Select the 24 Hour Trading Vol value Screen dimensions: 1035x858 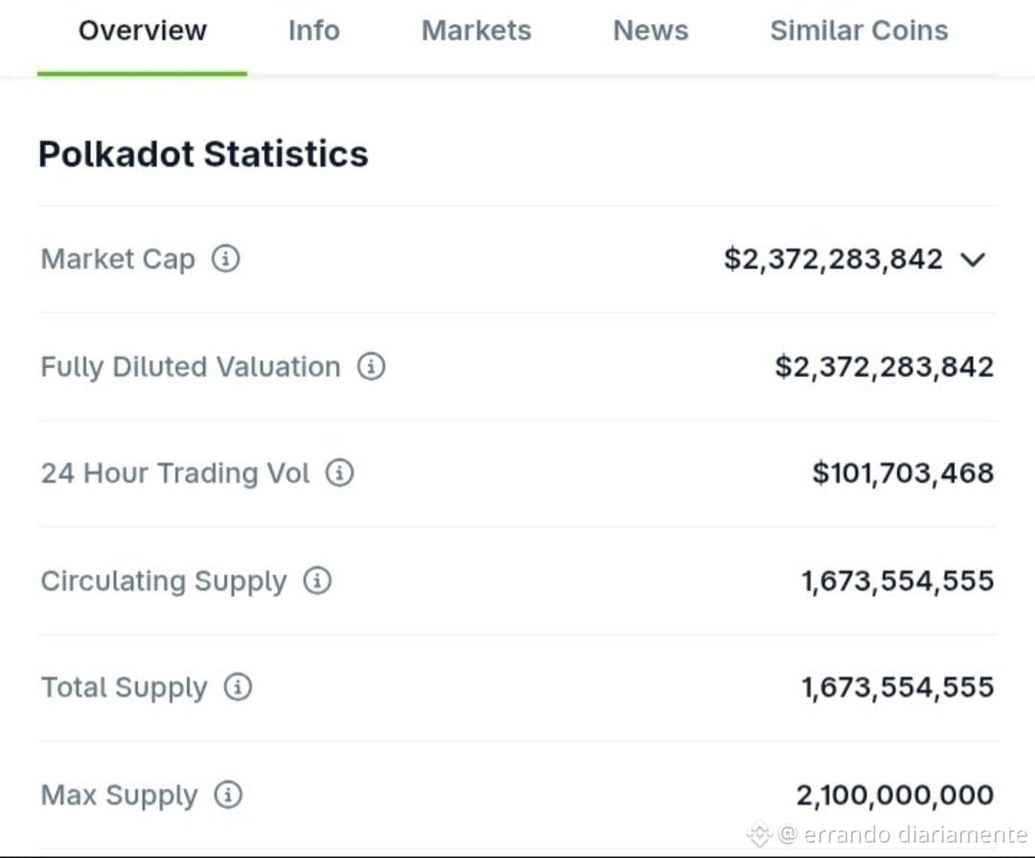tap(903, 473)
